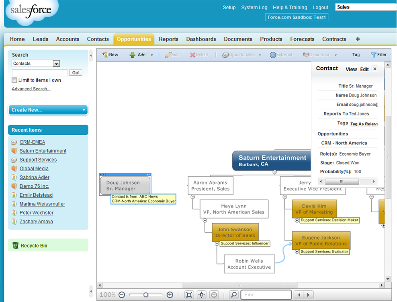Click the fit-to-screen icon

pyautogui.click(x=189, y=295)
